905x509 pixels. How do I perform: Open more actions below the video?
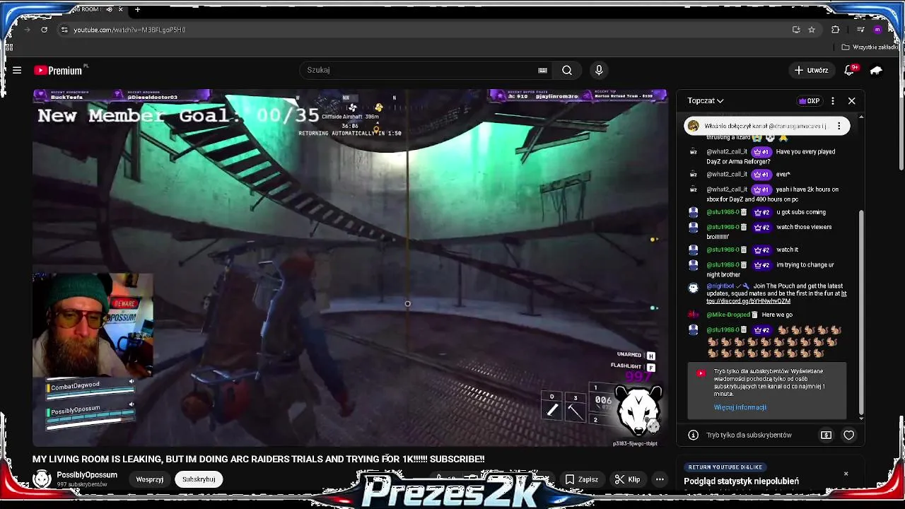[660, 479]
